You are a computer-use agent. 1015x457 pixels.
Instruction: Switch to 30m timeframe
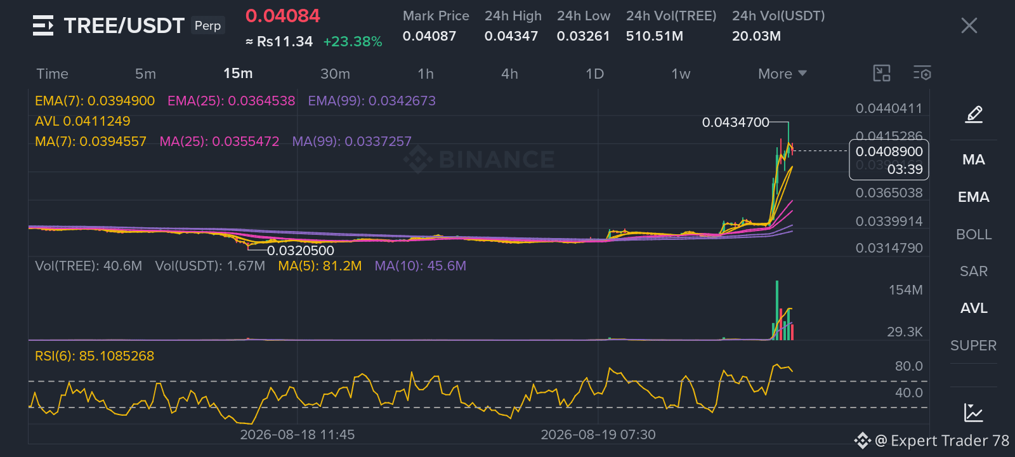[335, 74]
